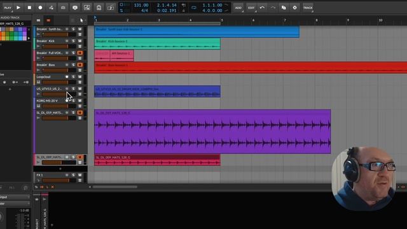The image size is (407, 229).
Task: Click the tempo value 131.00
Action: (x=141, y=5)
